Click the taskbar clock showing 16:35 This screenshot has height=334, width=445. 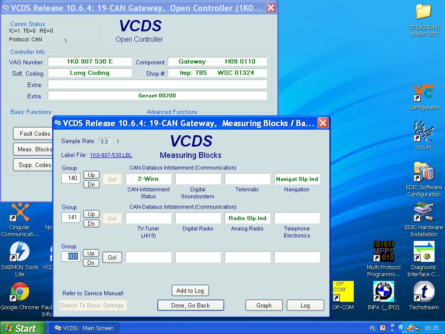click(432, 328)
